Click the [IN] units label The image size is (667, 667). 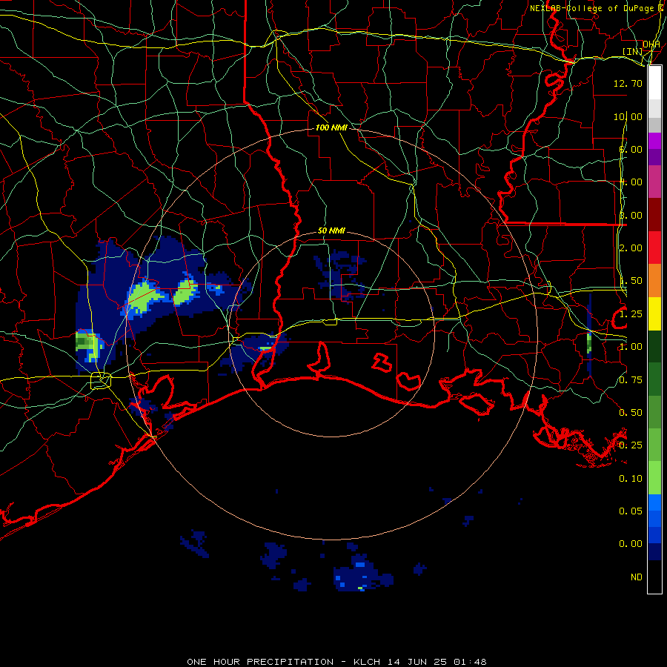tap(633, 51)
